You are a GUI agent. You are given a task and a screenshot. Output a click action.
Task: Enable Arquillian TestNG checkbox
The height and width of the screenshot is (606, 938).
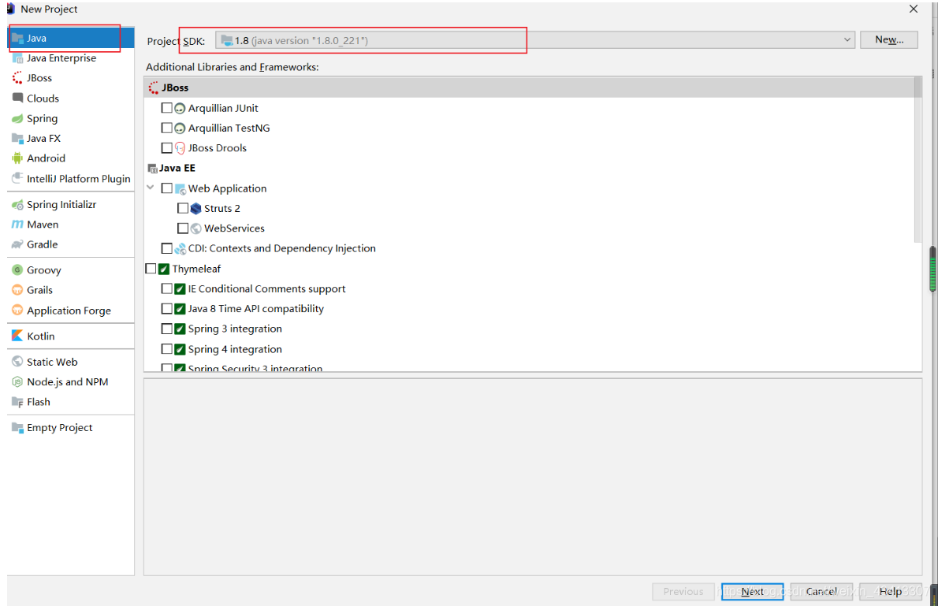pyautogui.click(x=167, y=128)
